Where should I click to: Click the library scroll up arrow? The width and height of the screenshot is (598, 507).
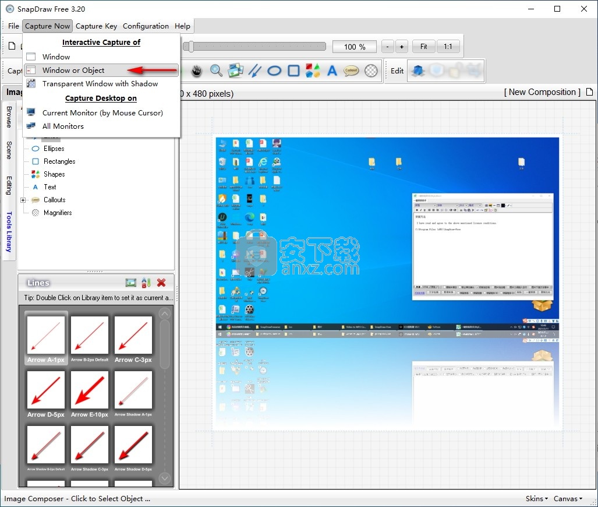[x=165, y=314]
